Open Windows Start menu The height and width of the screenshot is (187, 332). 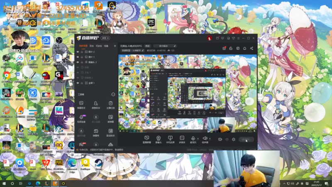pyautogui.click(x=4, y=184)
